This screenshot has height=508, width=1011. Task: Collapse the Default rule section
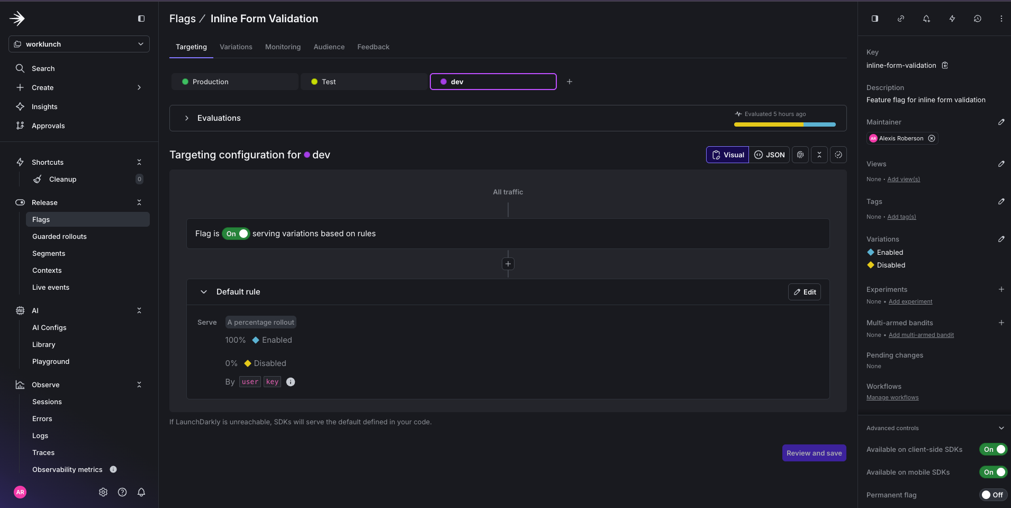pyautogui.click(x=204, y=292)
